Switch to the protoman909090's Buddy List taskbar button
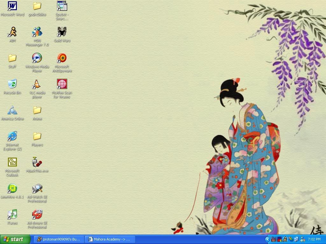 click(59, 239)
